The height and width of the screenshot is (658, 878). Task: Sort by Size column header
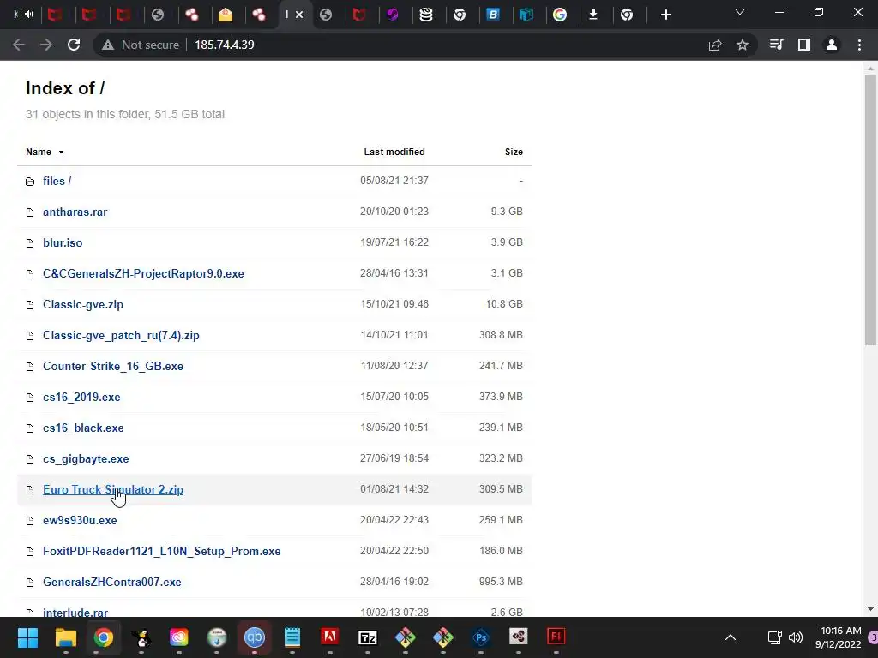514,152
